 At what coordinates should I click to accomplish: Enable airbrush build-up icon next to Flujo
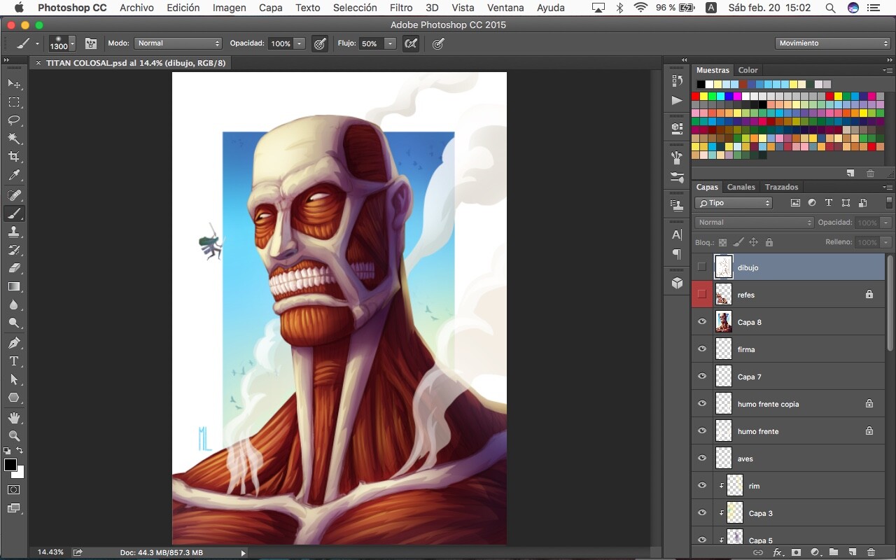point(411,43)
